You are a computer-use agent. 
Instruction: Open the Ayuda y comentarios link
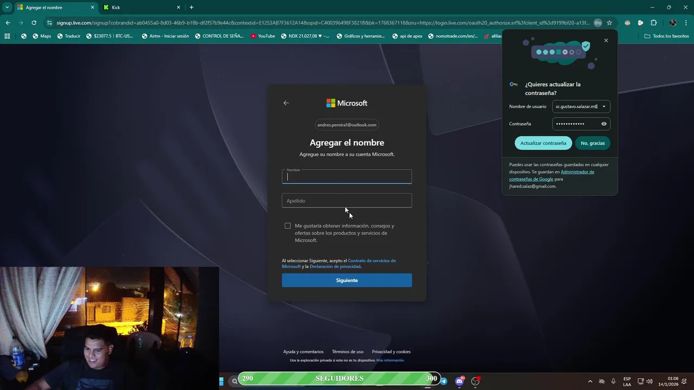point(303,352)
